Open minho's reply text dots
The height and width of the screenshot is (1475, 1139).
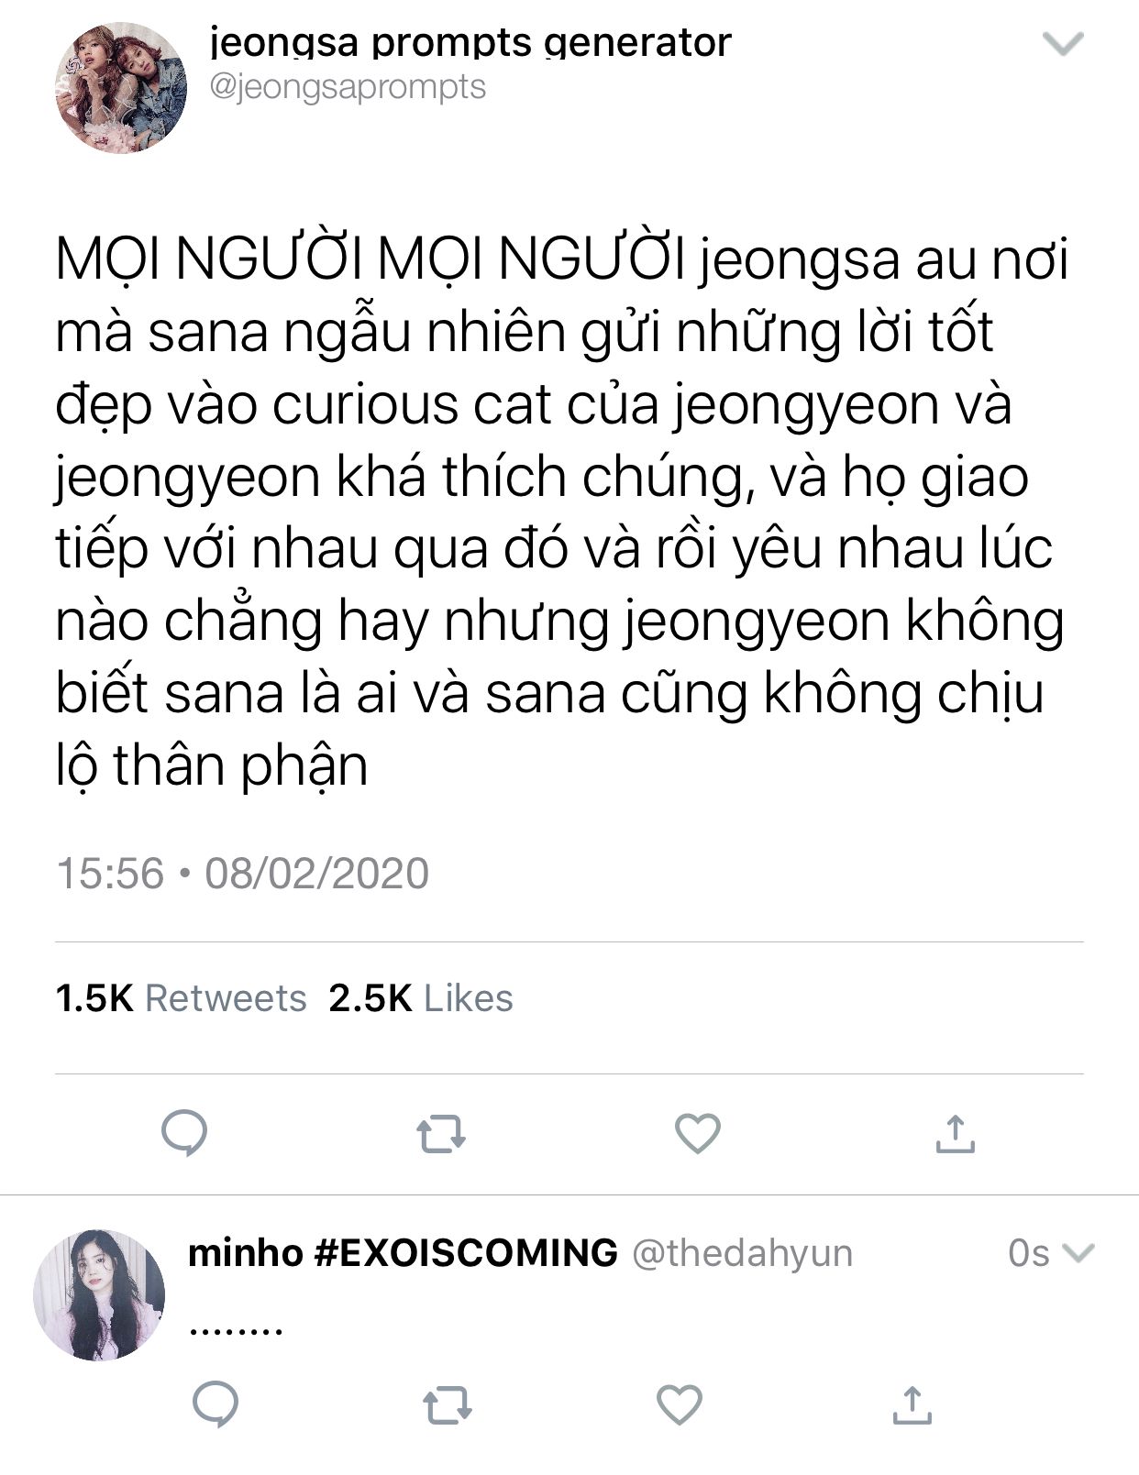[236, 1329]
